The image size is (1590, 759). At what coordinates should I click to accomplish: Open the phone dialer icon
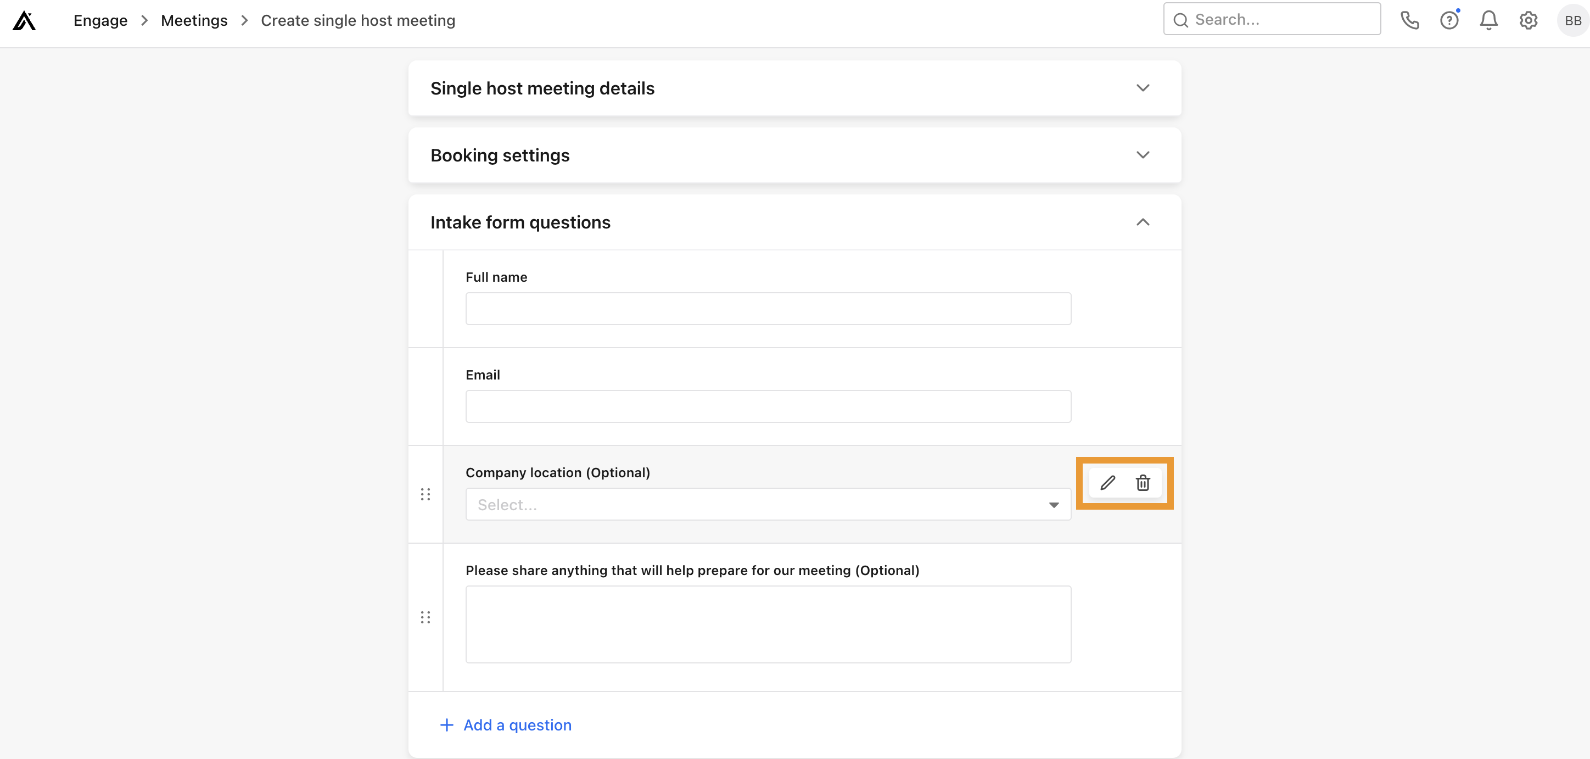[1410, 20]
